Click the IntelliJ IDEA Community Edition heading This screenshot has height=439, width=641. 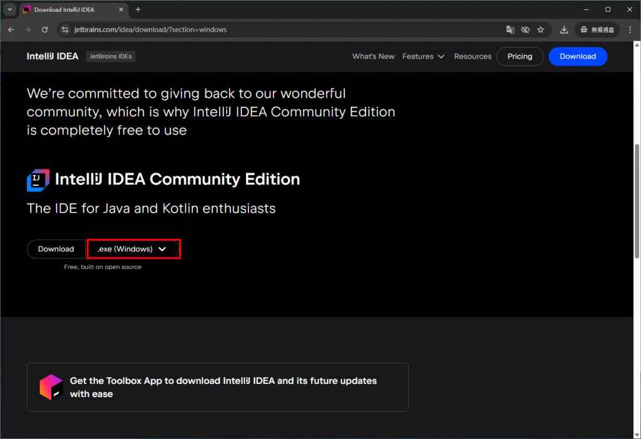tap(177, 179)
